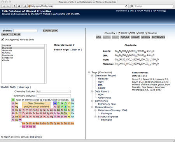
Task: Go back with the browser back arrow
Action: 4,6
